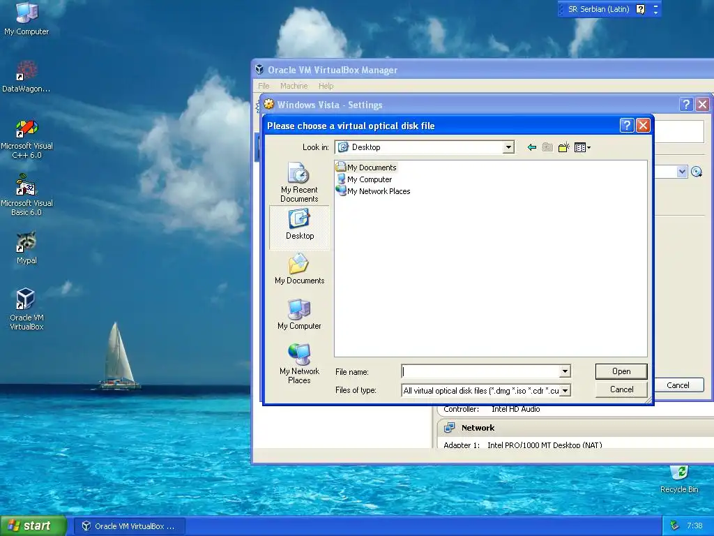Viewport: 714px width, 536px height.
Task: Click Microsoft Visual Basic 6.0 desktop icon
Action: point(26,195)
